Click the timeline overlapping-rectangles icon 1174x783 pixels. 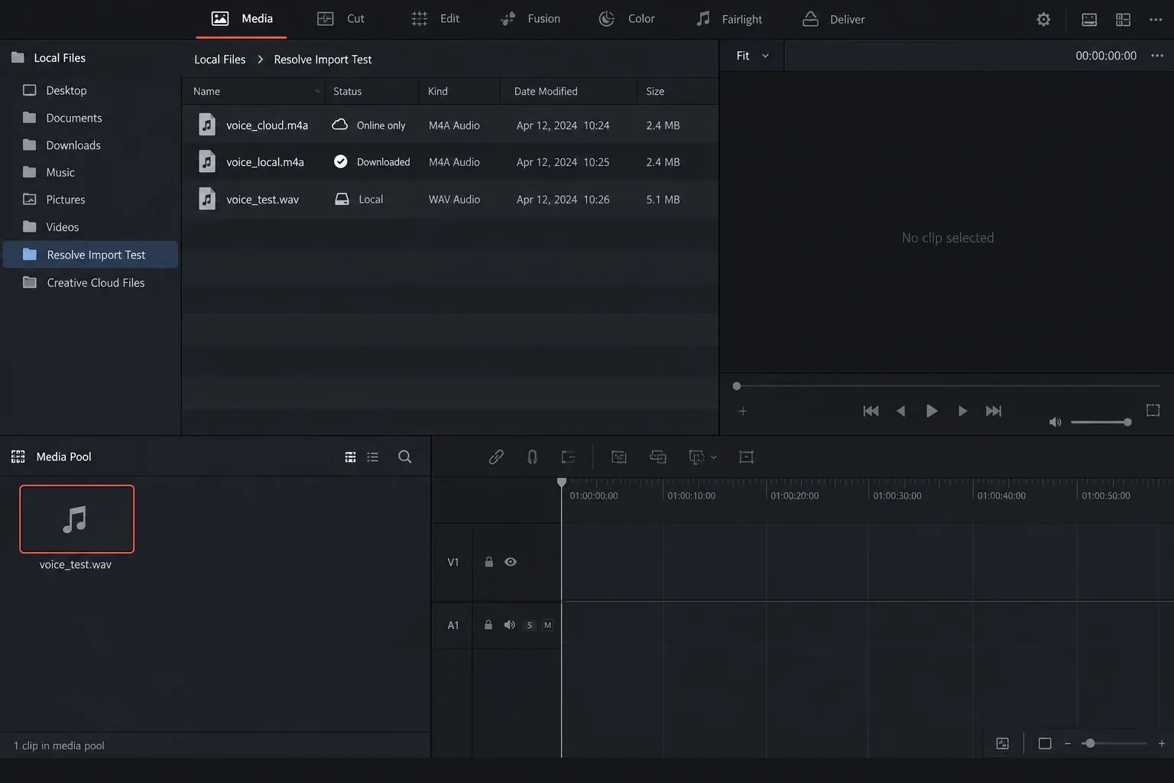[x=658, y=456]
